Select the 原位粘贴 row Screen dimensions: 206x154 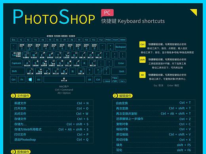154,134
